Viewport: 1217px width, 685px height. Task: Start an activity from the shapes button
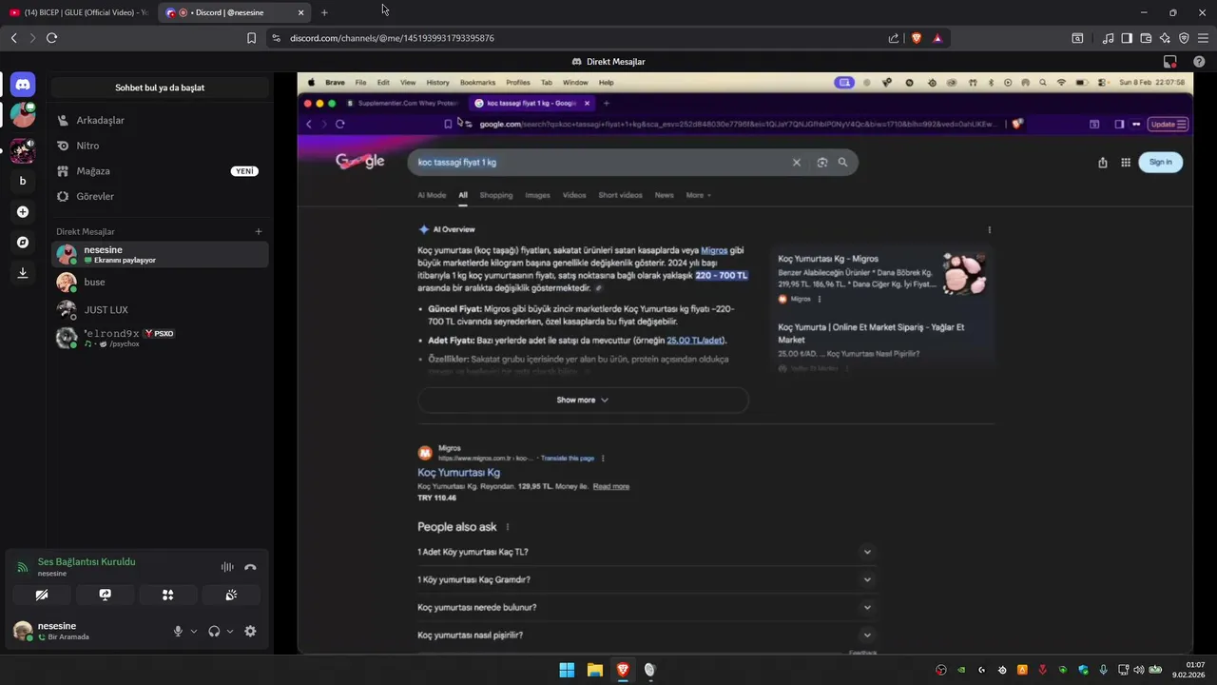pyautogui.click(x=167, y=595)
